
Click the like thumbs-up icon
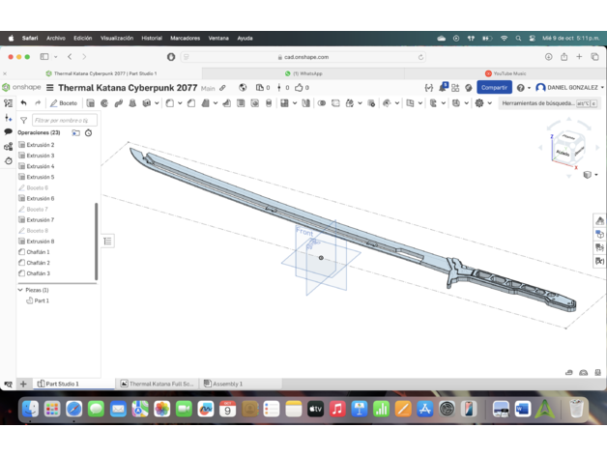tap(299, 88)
